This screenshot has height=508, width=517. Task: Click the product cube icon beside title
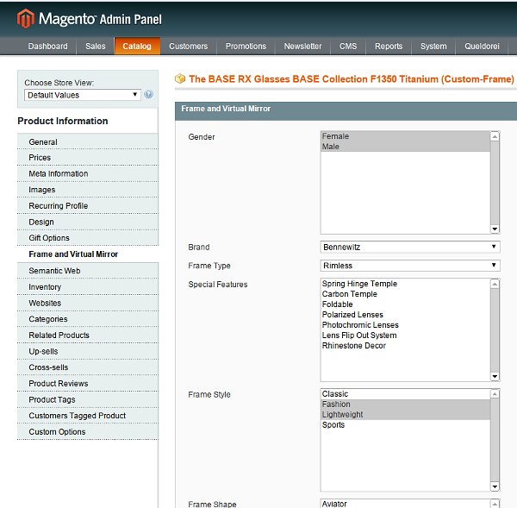coord(180,78)
